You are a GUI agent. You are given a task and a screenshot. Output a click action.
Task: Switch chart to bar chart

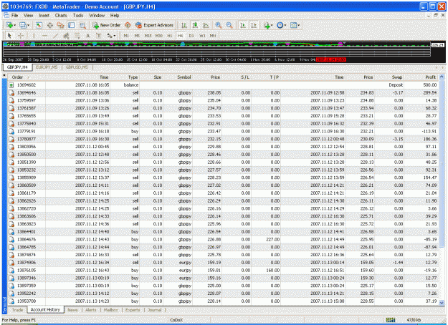point(184,25)
